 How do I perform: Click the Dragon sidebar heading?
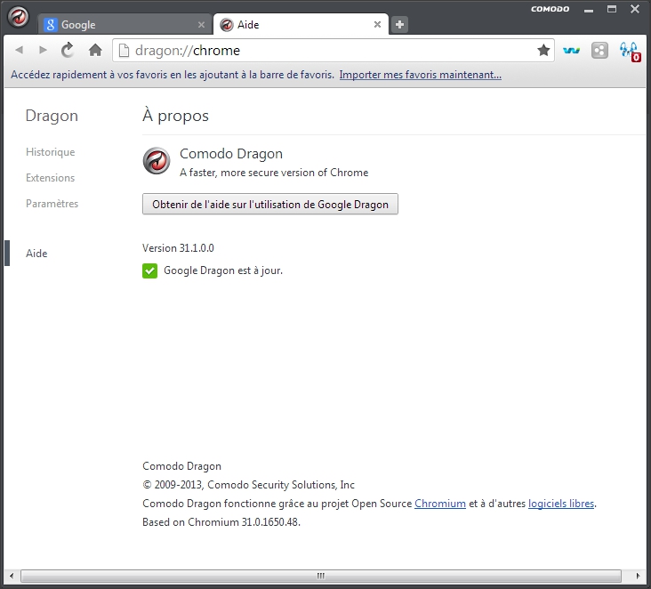[52, 116]
